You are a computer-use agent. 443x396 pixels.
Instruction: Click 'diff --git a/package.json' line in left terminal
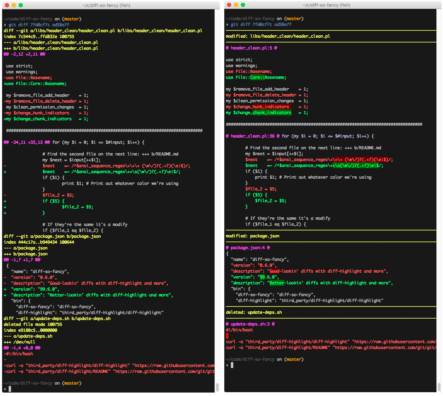point(52,236)
